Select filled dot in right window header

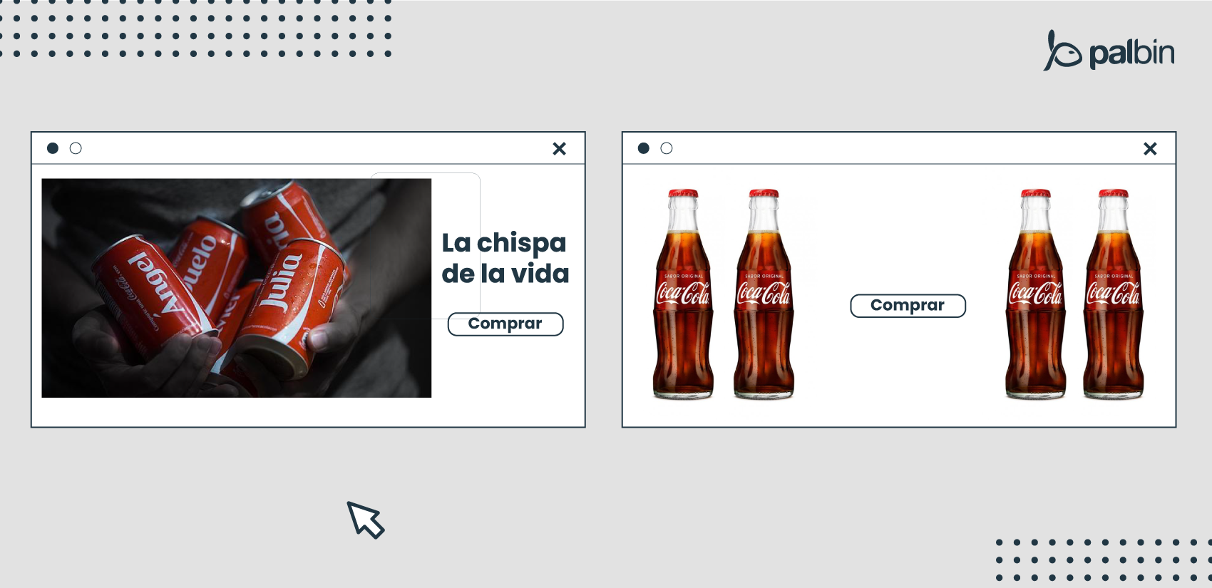click(644, 148)
